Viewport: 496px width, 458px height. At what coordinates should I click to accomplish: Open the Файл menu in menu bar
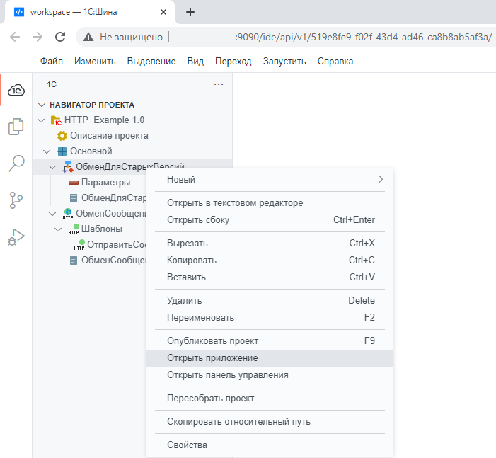point(52,62)
